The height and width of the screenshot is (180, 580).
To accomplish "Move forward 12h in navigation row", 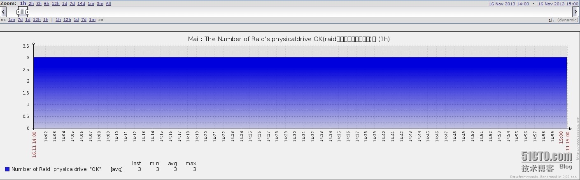I will pos(67,20).
